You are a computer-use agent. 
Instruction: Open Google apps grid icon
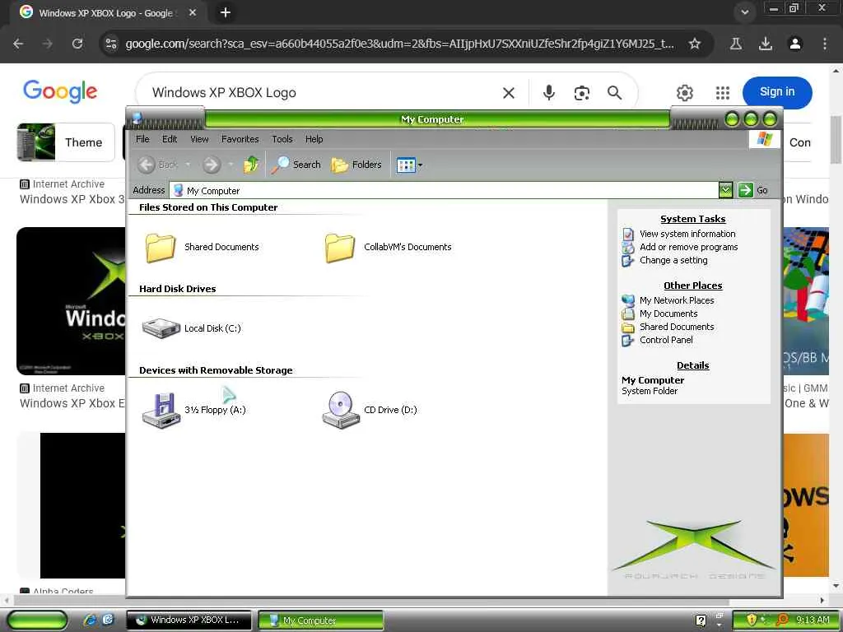pos(723,92)
